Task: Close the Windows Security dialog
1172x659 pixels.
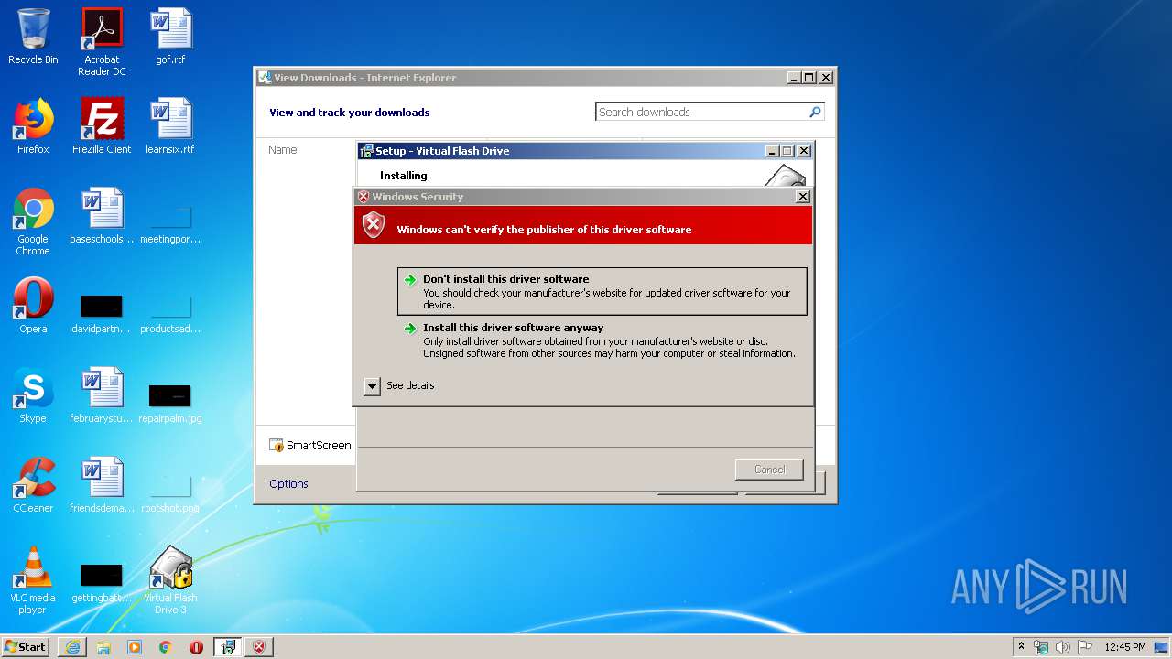Action: 803,197
